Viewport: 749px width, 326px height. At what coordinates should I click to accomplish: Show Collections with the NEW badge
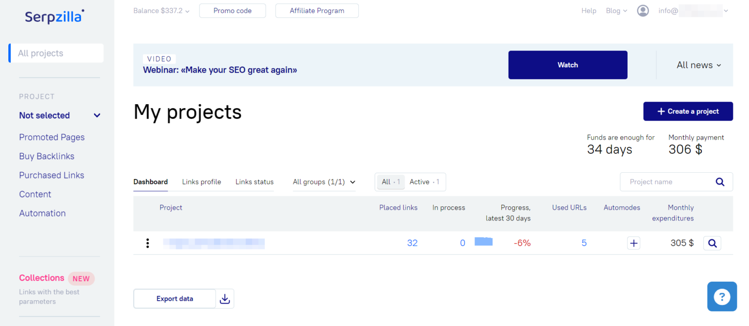coord(41,278)
